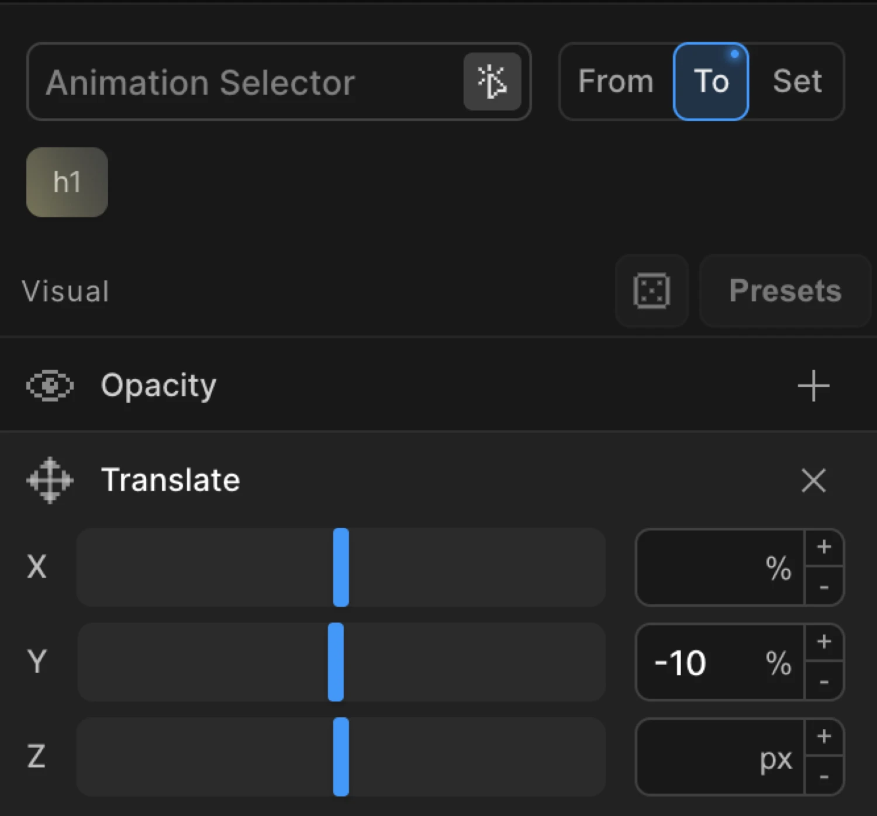The width and height of the screenshot is (877, 816).
Task: Click the Translate move icon
Action: [x=49, y=480]
